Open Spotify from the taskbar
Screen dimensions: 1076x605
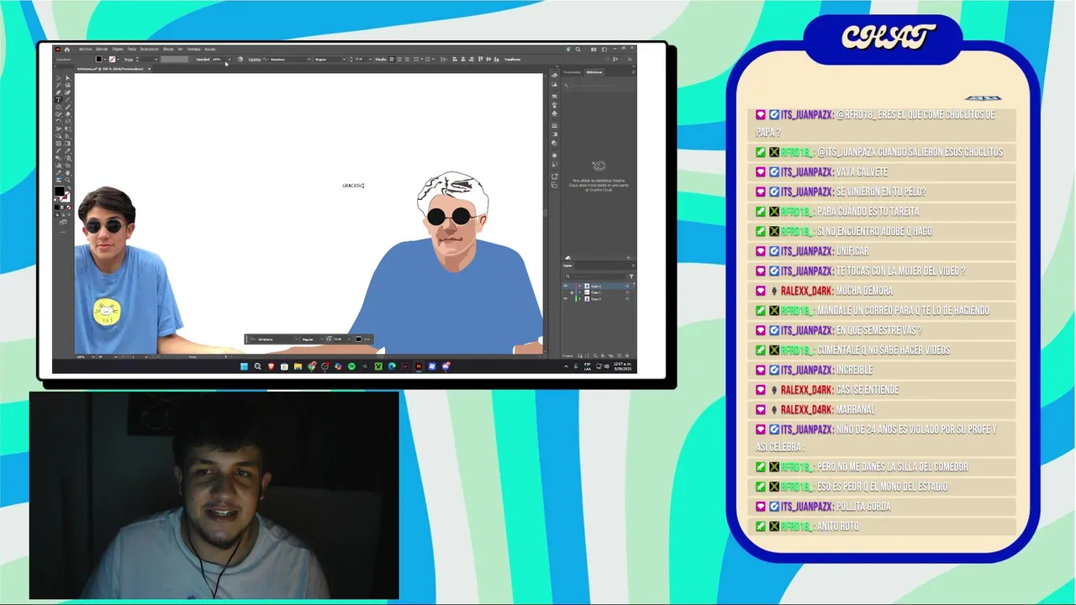[x=351, y=366]
